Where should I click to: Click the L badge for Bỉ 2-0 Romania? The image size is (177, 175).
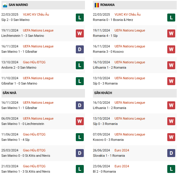pos(171,169)
